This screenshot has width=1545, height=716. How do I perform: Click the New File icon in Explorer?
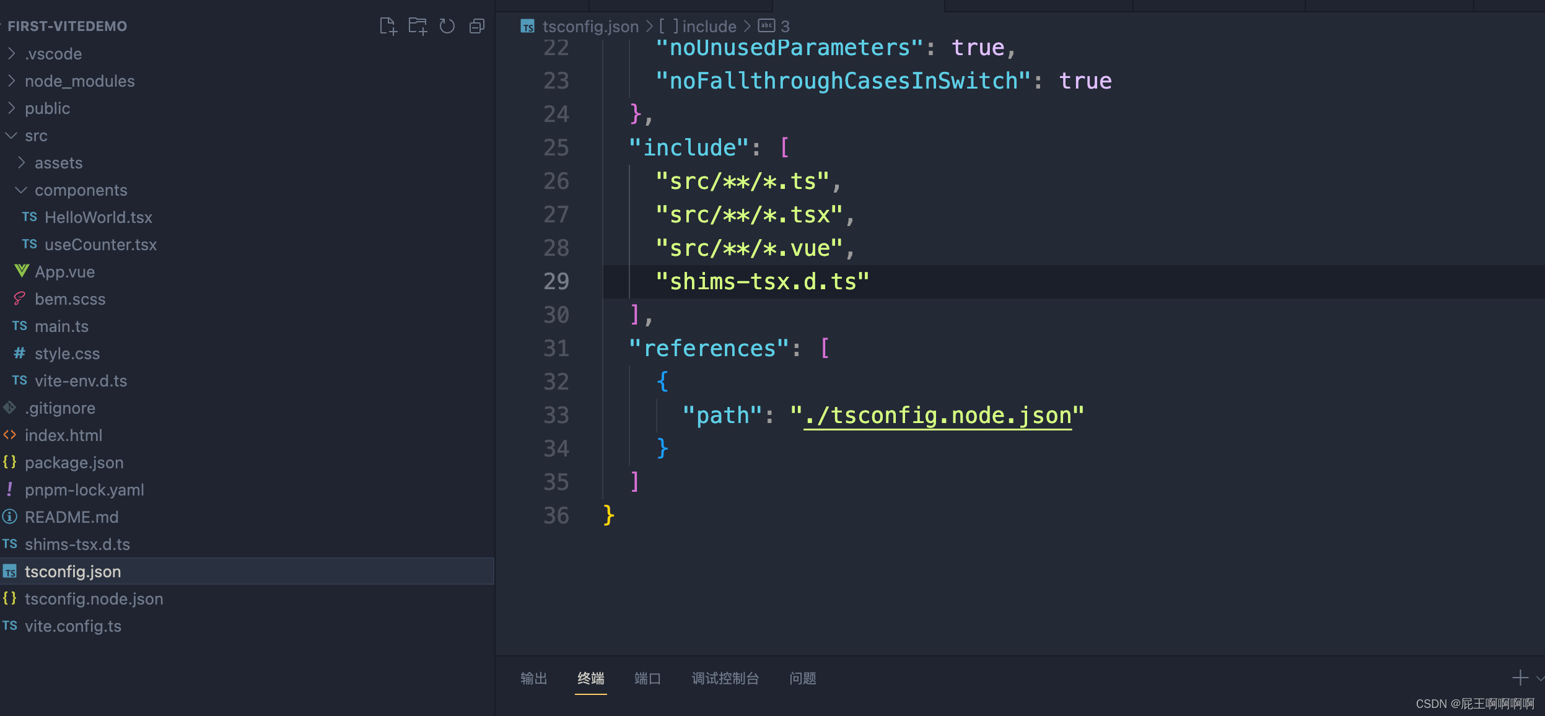point(388,26)
